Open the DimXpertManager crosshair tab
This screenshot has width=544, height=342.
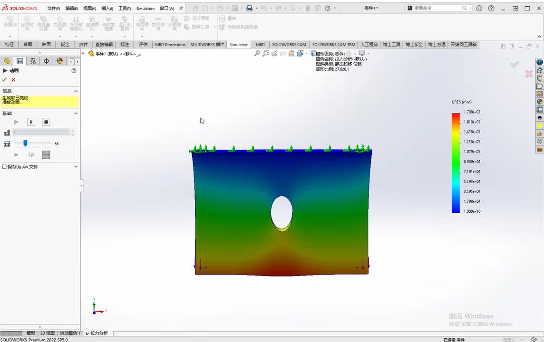coord(46,61)
